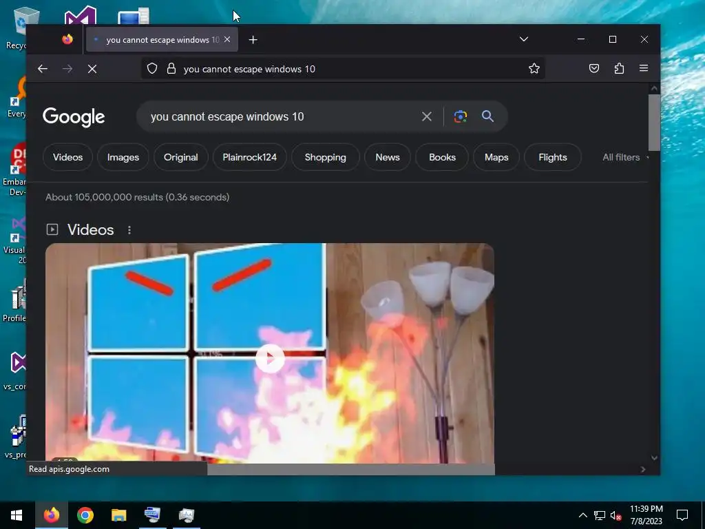Click the Videos section heading
This screenshot has width=705, height=529.
click(x=90, y=229)
